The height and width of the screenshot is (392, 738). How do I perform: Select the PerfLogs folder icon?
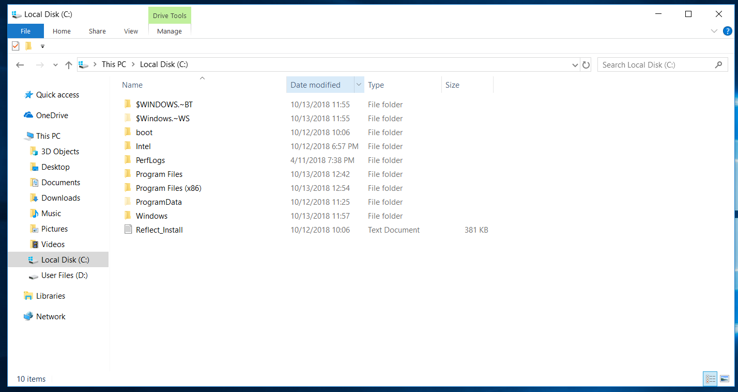[128, 160]
